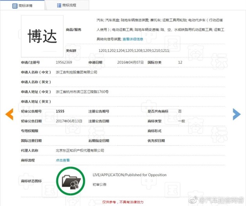Go to previous trademark with orange arrow

[9, 114]
